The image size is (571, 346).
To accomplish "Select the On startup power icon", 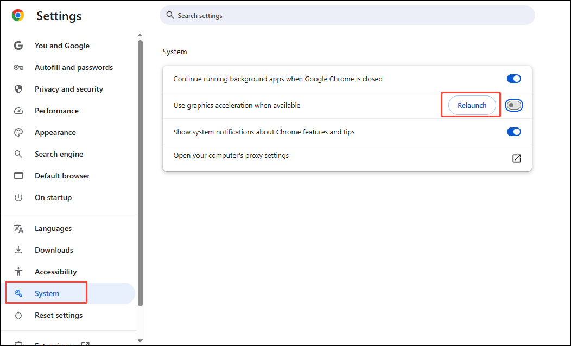I will click(18, 197).
